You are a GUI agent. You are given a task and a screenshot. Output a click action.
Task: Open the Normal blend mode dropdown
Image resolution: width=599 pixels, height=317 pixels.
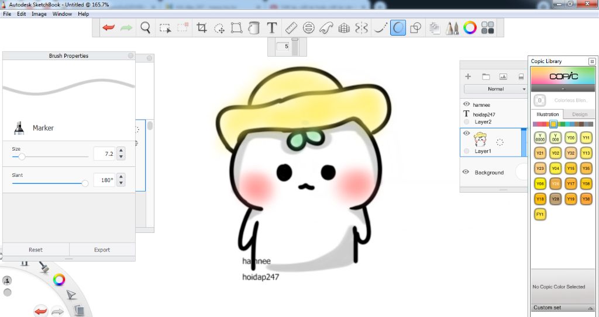pos(495,89)
